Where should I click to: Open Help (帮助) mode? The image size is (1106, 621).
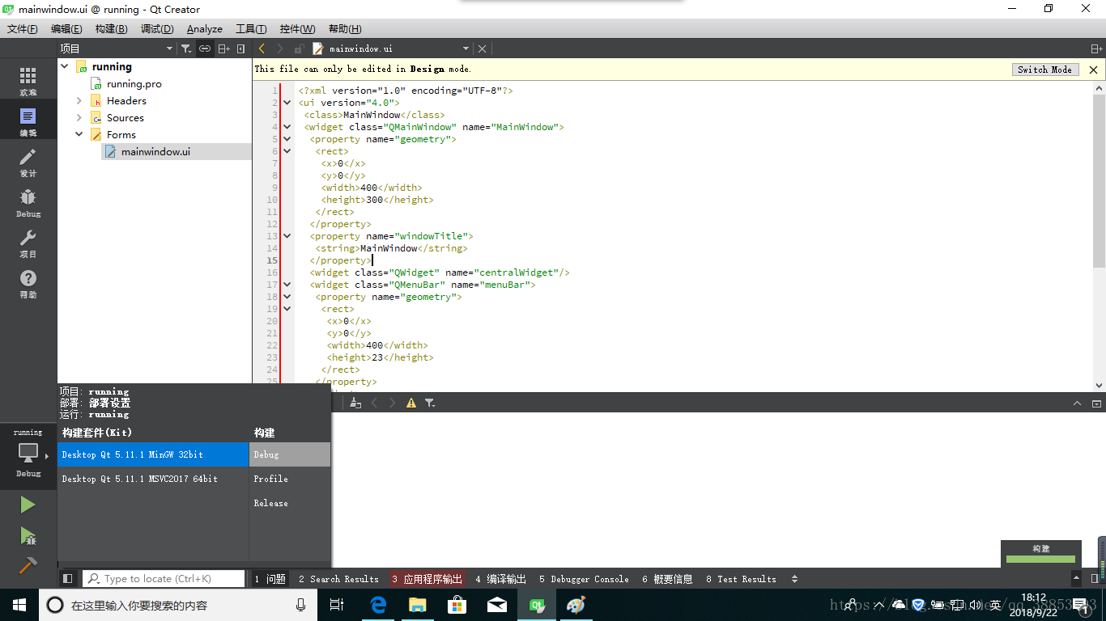(28, 284)
